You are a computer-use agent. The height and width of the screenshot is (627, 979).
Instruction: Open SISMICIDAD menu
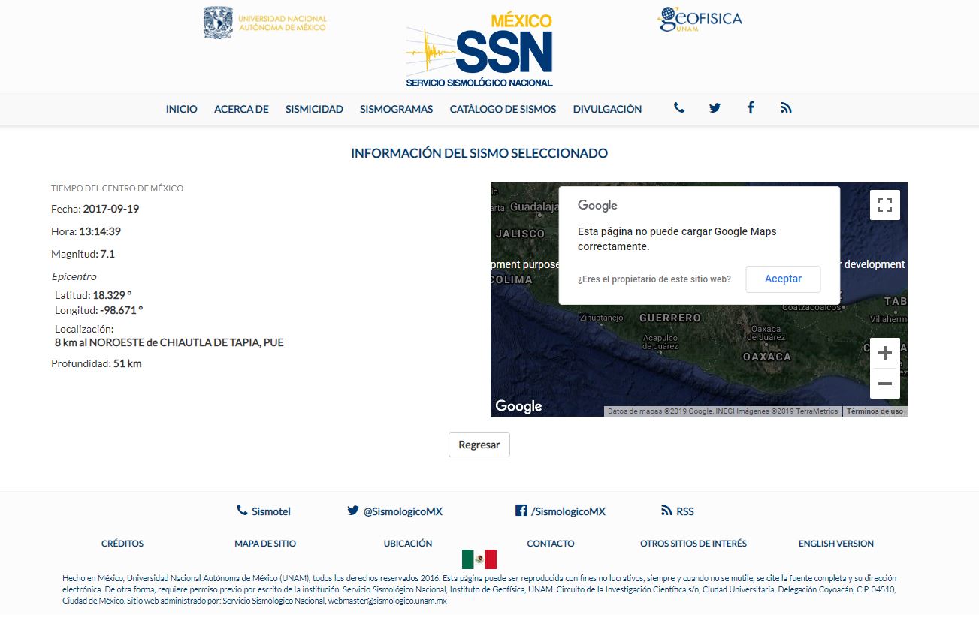314,109
